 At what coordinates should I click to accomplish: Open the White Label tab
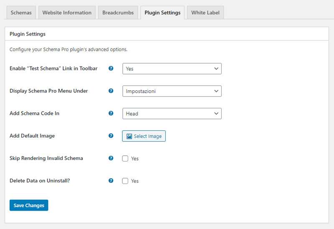(205, 13)
